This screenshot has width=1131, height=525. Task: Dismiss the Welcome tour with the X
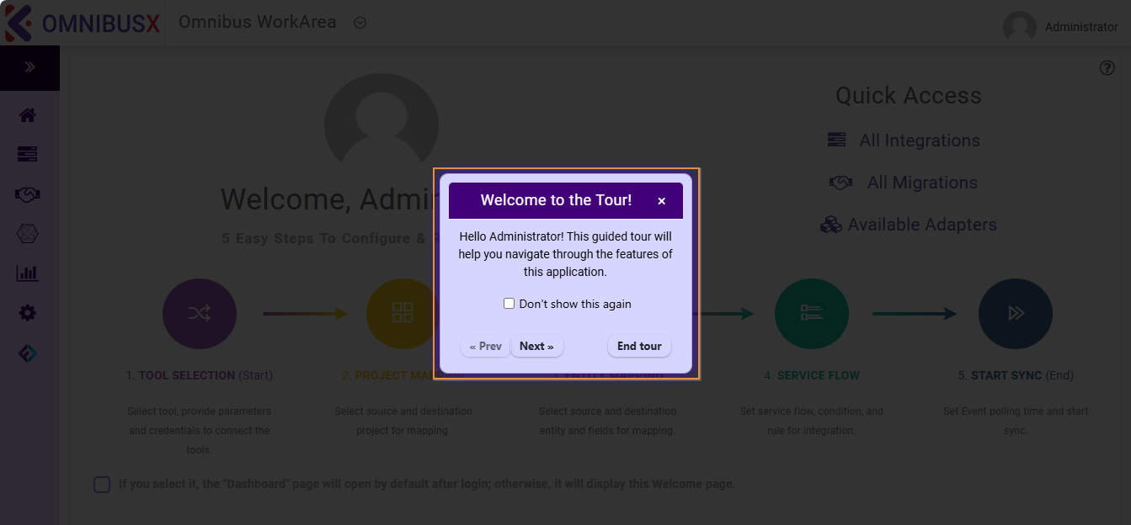coord(661,200)
